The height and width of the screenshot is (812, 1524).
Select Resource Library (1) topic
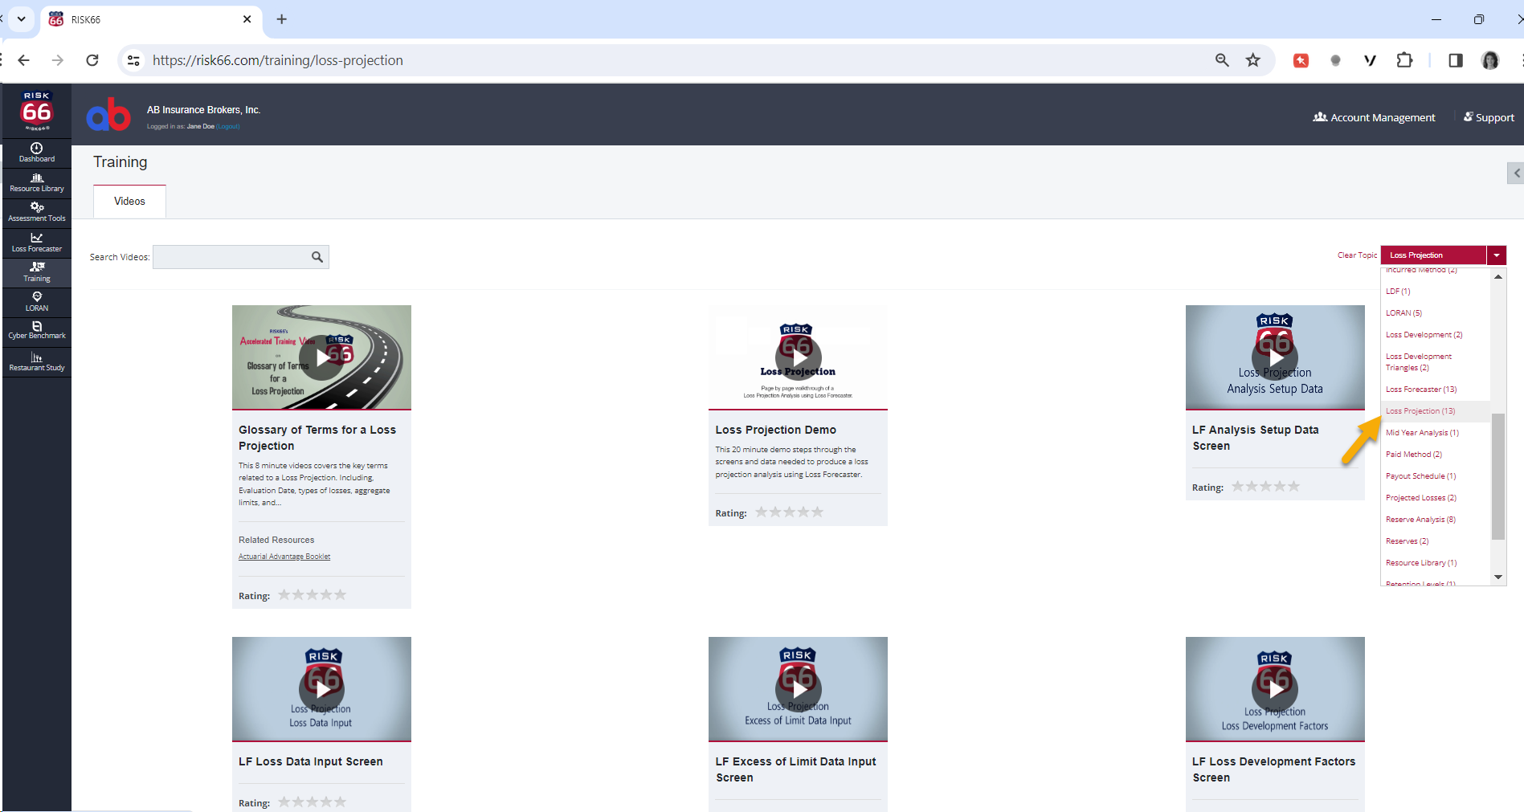tap(1420, 563)
